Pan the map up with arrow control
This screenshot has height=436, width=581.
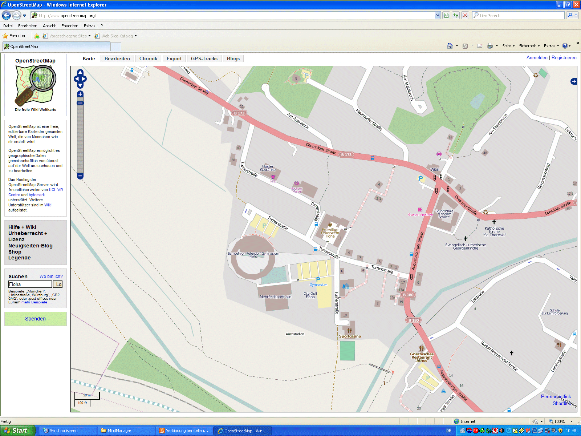(80, 72)
